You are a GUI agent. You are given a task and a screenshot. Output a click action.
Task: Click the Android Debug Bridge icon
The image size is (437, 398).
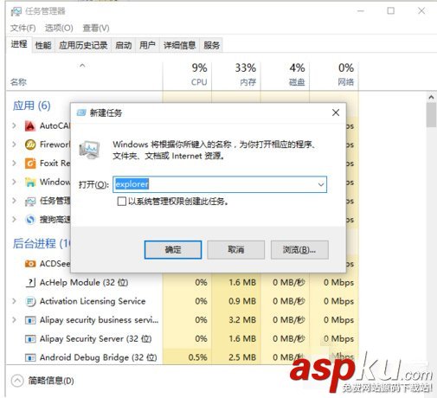[x=30, y=357]
